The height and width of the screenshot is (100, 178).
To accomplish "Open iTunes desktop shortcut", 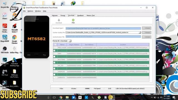I will pyautogui.click(x=5, y=16).
